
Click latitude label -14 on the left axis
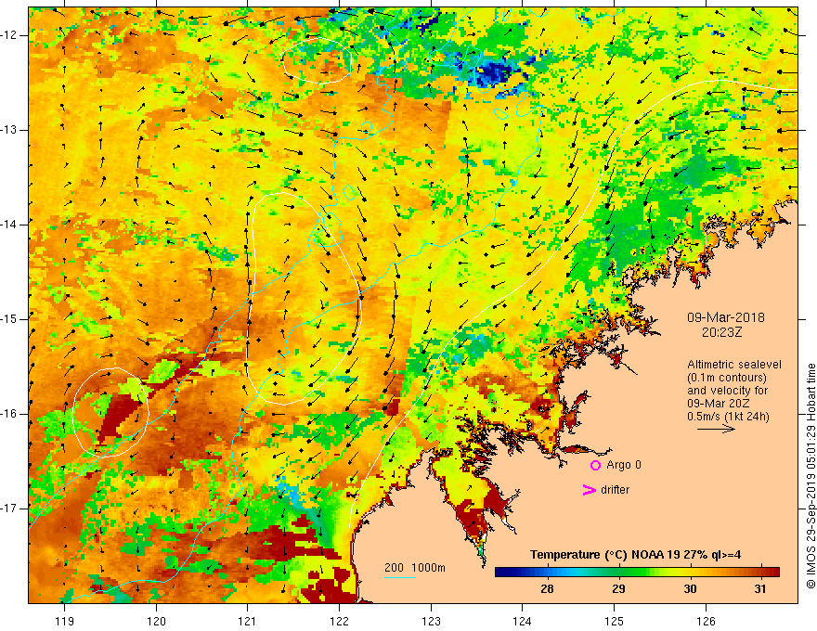9,225
